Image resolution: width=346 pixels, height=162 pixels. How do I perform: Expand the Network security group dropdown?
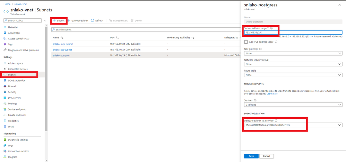coord(293,64)
